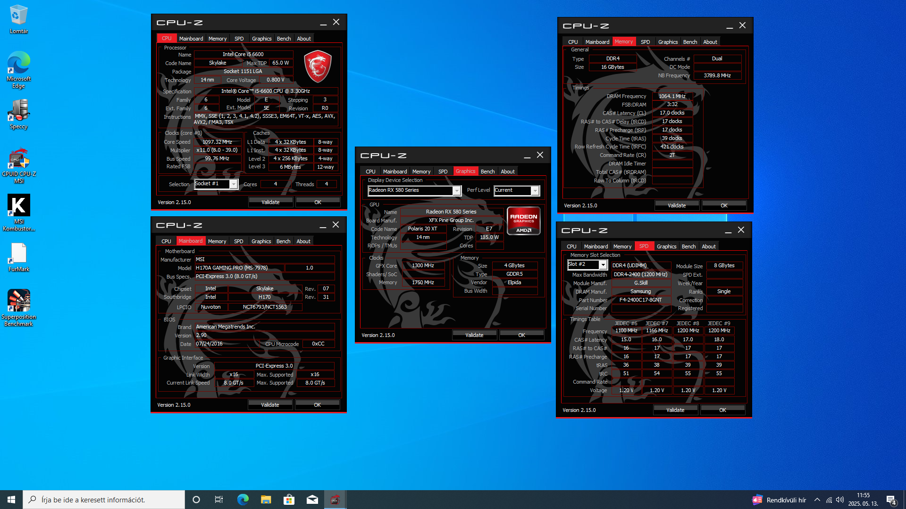The width and height of the screenshot is (906, 509).
Task: Click OK in Graphics window
Action: [x=521, y=335]
